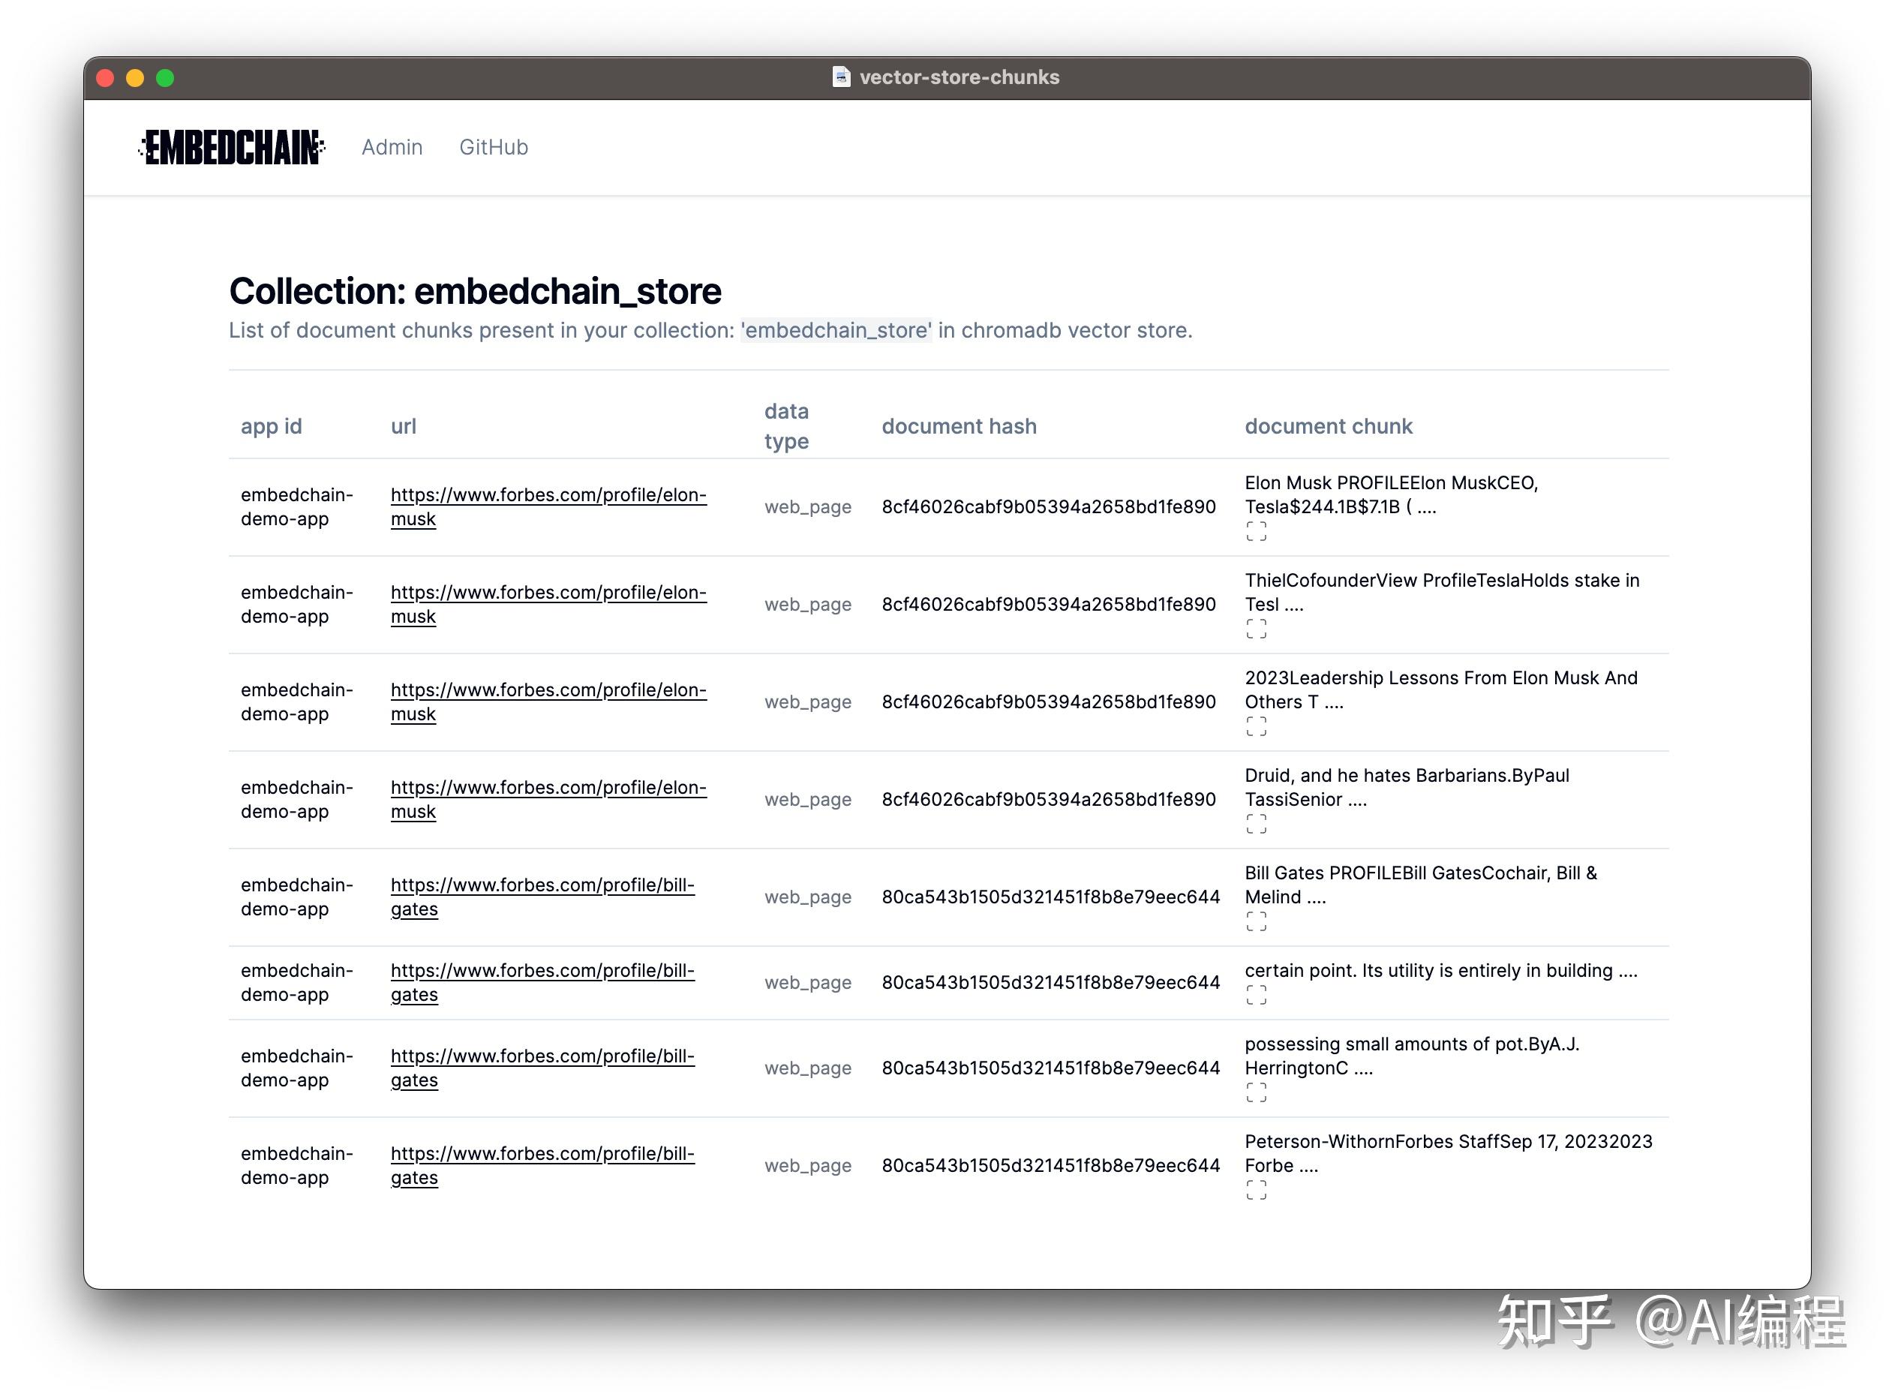Click the document hash column header

(959, 426)
